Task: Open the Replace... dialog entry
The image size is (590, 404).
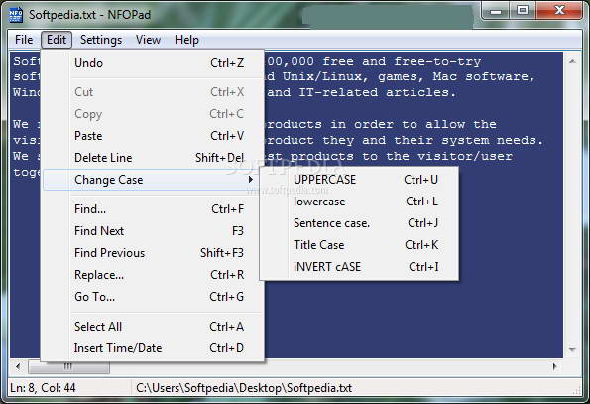Action: (x=153, y=275)
